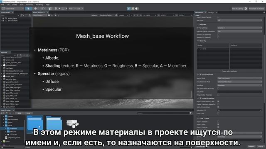Open the Workflow dropdown set to Metalness

(x=240, y=85)
